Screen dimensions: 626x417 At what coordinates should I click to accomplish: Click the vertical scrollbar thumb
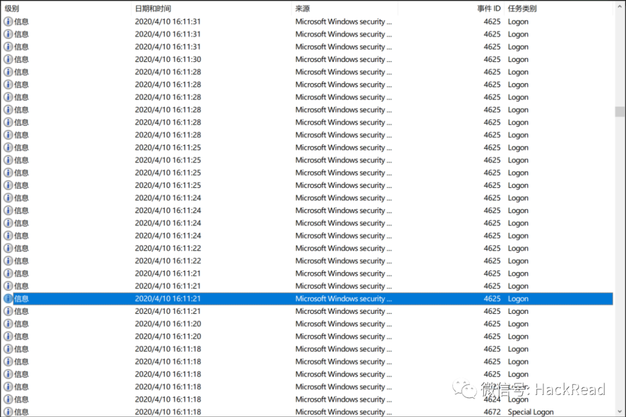pyautogui.click(x=620, y=111)
